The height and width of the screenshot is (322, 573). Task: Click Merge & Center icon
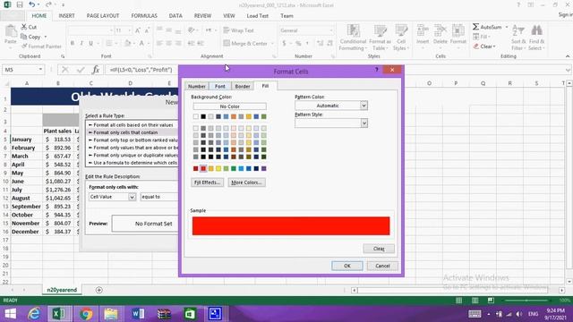coord(227,43)
